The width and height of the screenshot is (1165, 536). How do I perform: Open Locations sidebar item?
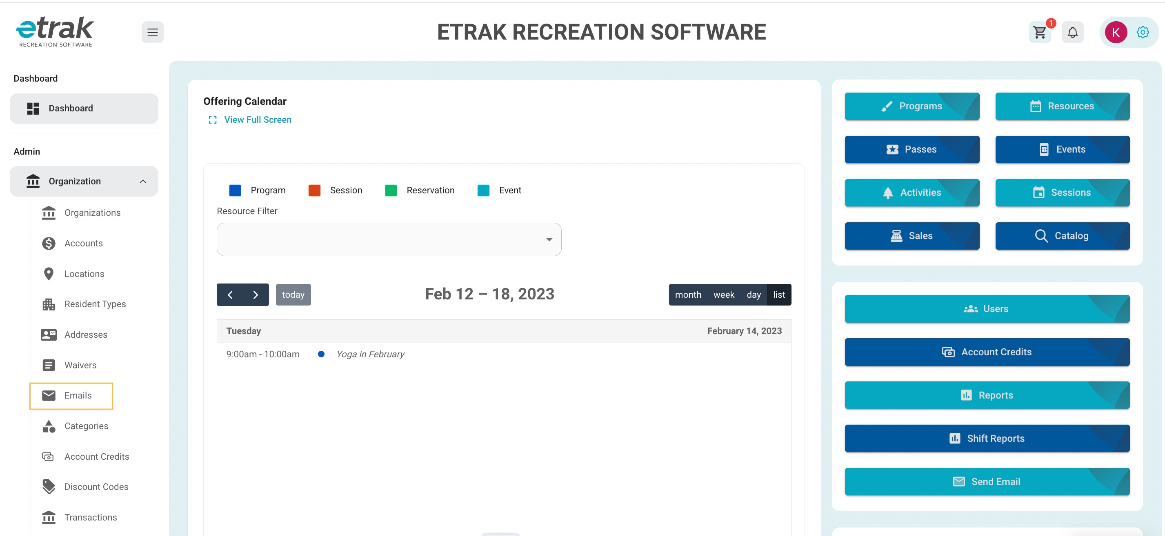(x=84, y=274)
